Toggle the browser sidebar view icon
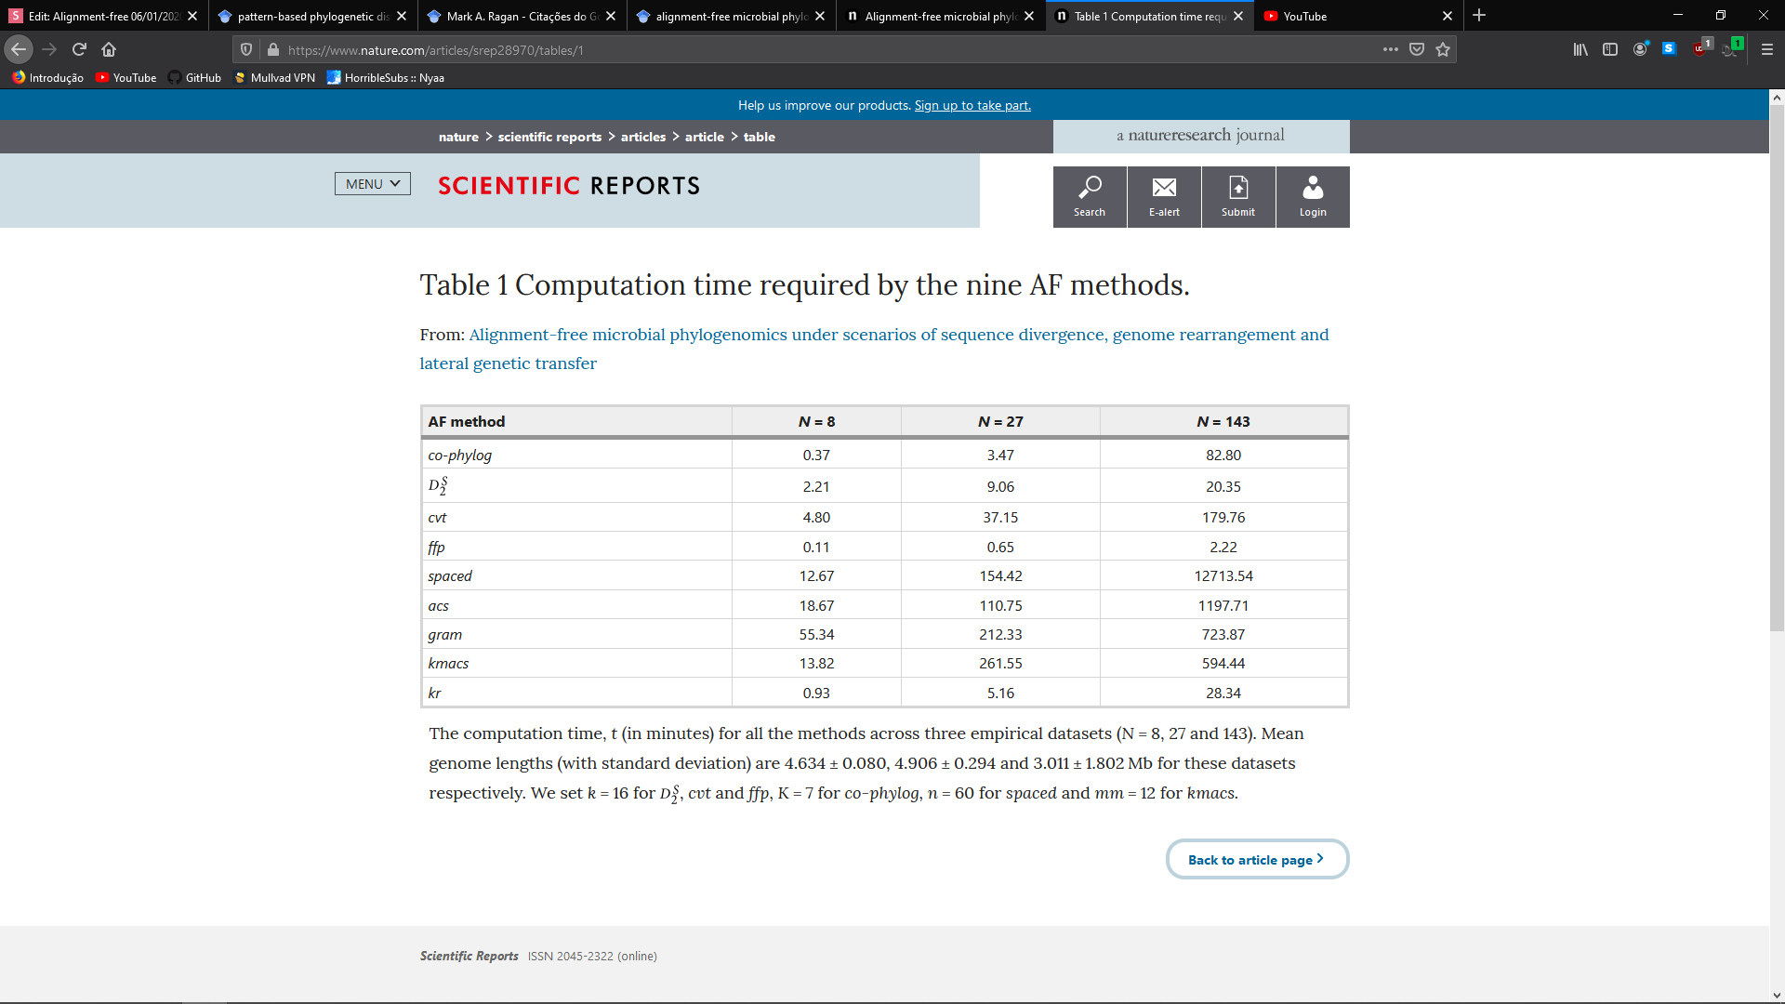 [x=1609, y=49]
